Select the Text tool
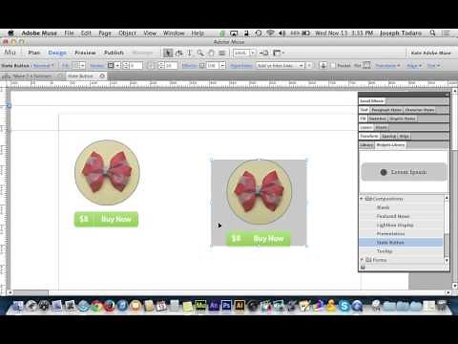This screenshot has height=344, width=458. click(x=190, y=53)
